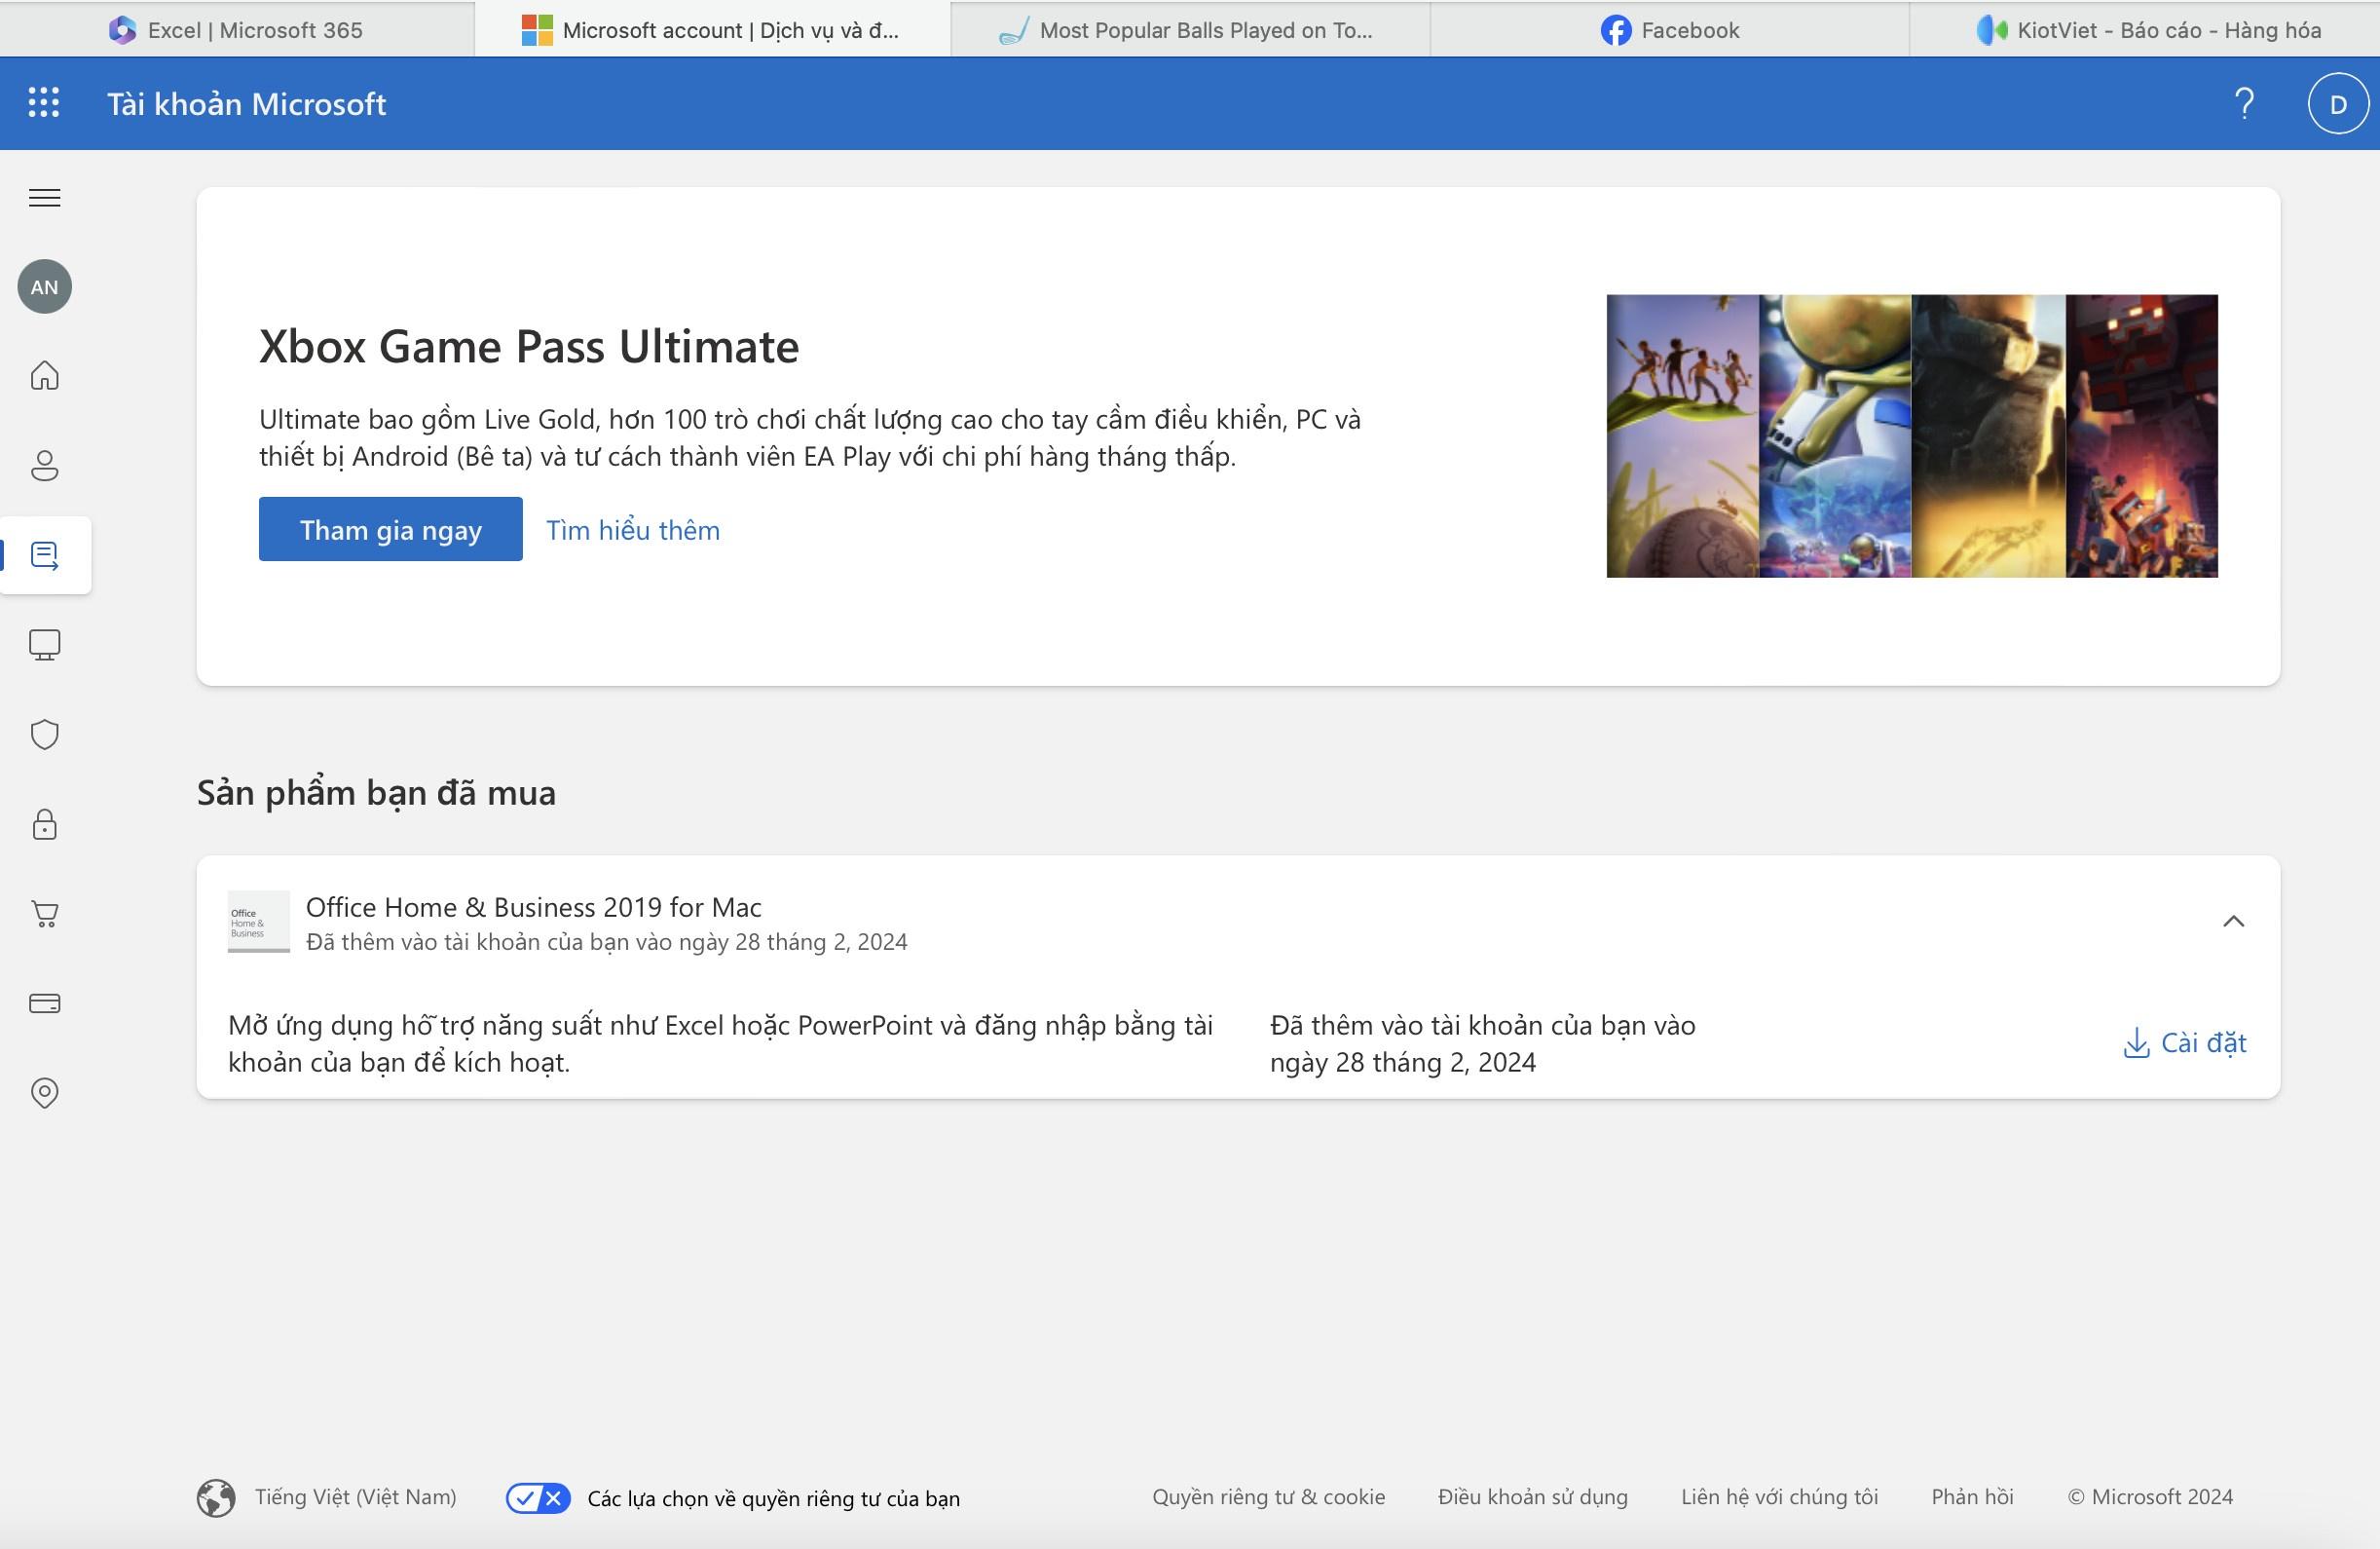
Task: Click Cài đặt install link
Action: coord(2184,1042)
